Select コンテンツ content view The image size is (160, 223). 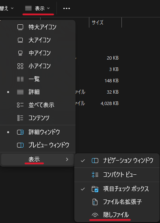coord(38,118)
